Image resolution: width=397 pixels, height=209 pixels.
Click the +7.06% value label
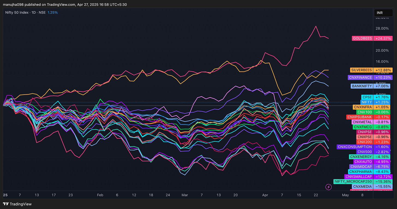(382, 86)
